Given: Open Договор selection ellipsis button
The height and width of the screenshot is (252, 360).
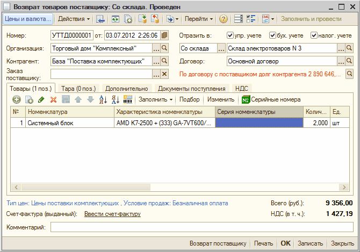Looking at the screenshot, I should [341, 61].
